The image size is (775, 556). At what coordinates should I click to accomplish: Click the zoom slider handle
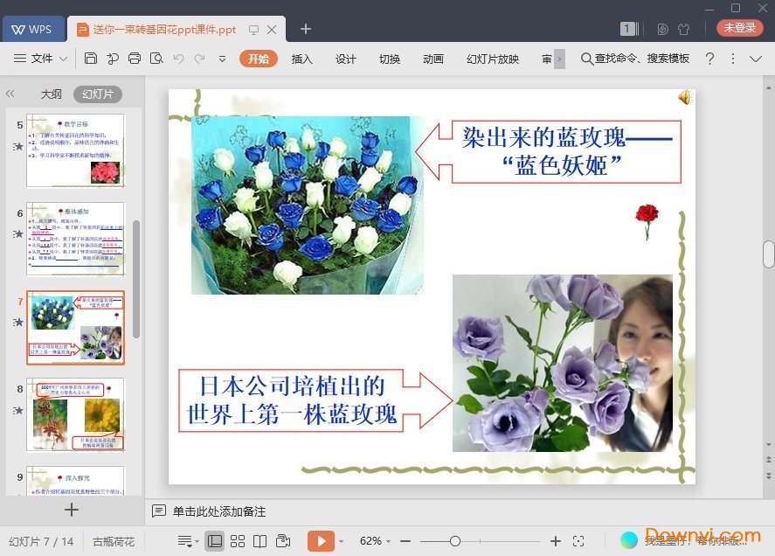pyautogui.click(x=455, y=541)
